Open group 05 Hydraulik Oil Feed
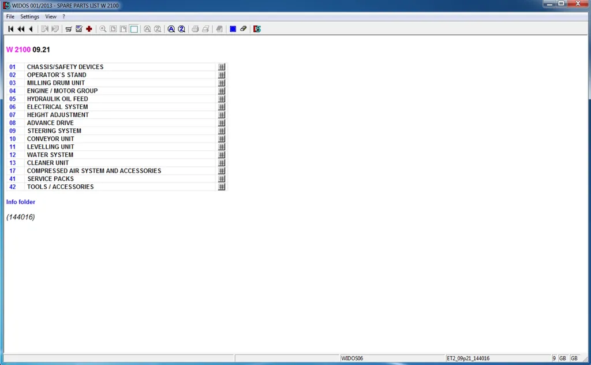This screenshot has height=365, width=591. 13,99
